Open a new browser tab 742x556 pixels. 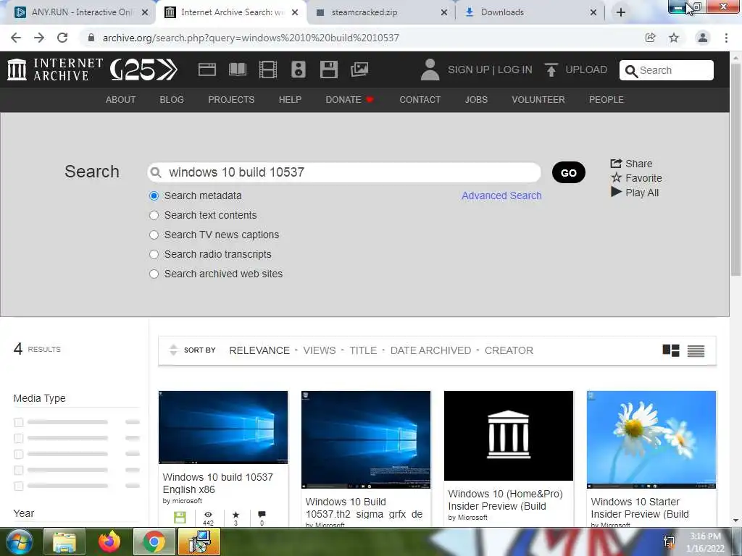pos(621,12)
